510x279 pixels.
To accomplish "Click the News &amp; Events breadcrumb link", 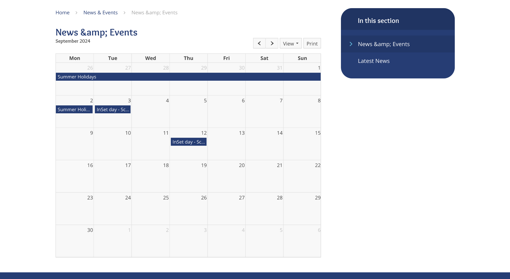I will 100,12.
